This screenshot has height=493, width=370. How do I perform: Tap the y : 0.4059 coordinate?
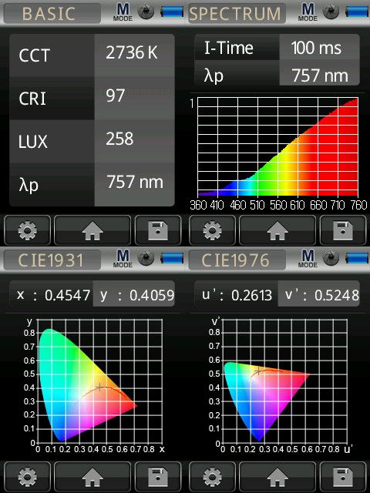[x=133, y=293]
